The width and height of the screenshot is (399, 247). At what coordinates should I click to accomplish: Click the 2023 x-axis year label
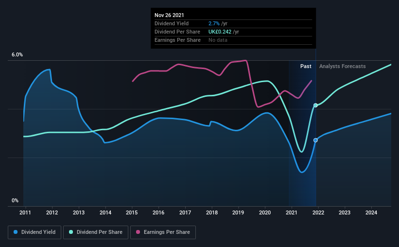point(345,212)
